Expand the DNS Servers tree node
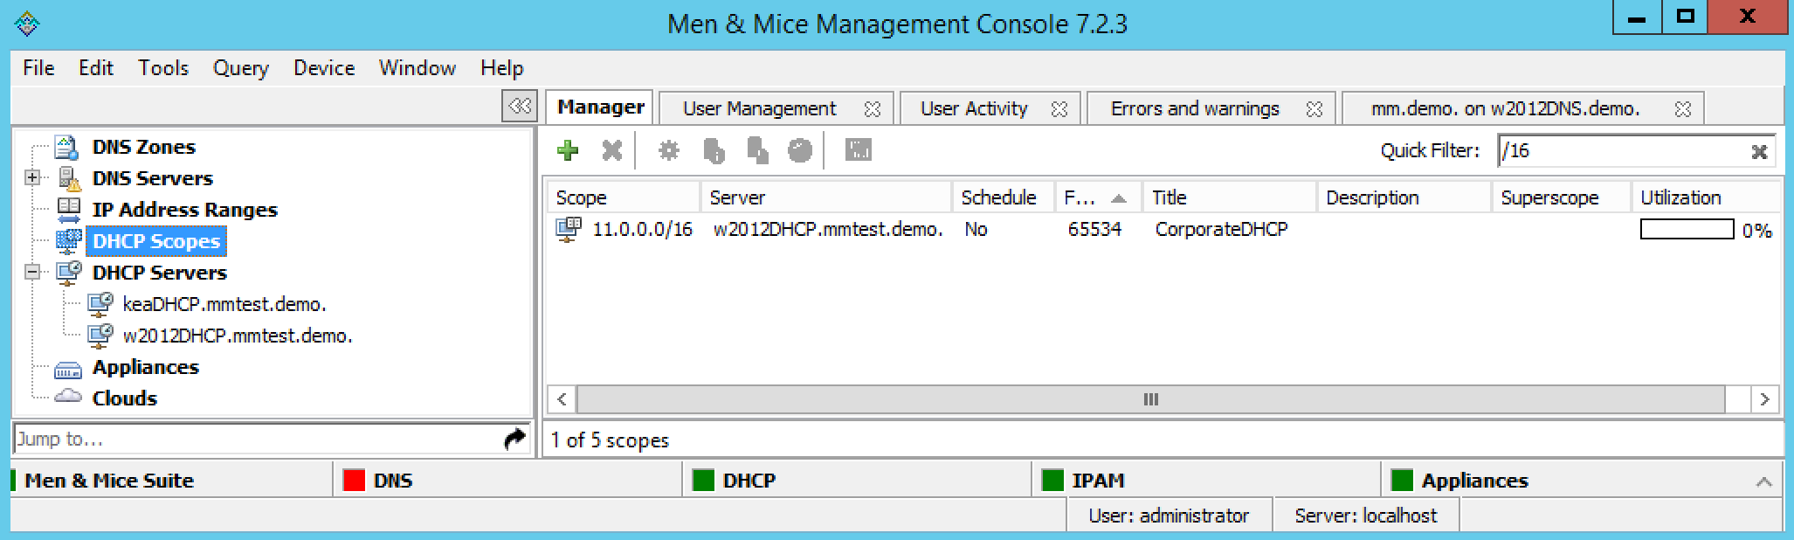 click(32, 178)
